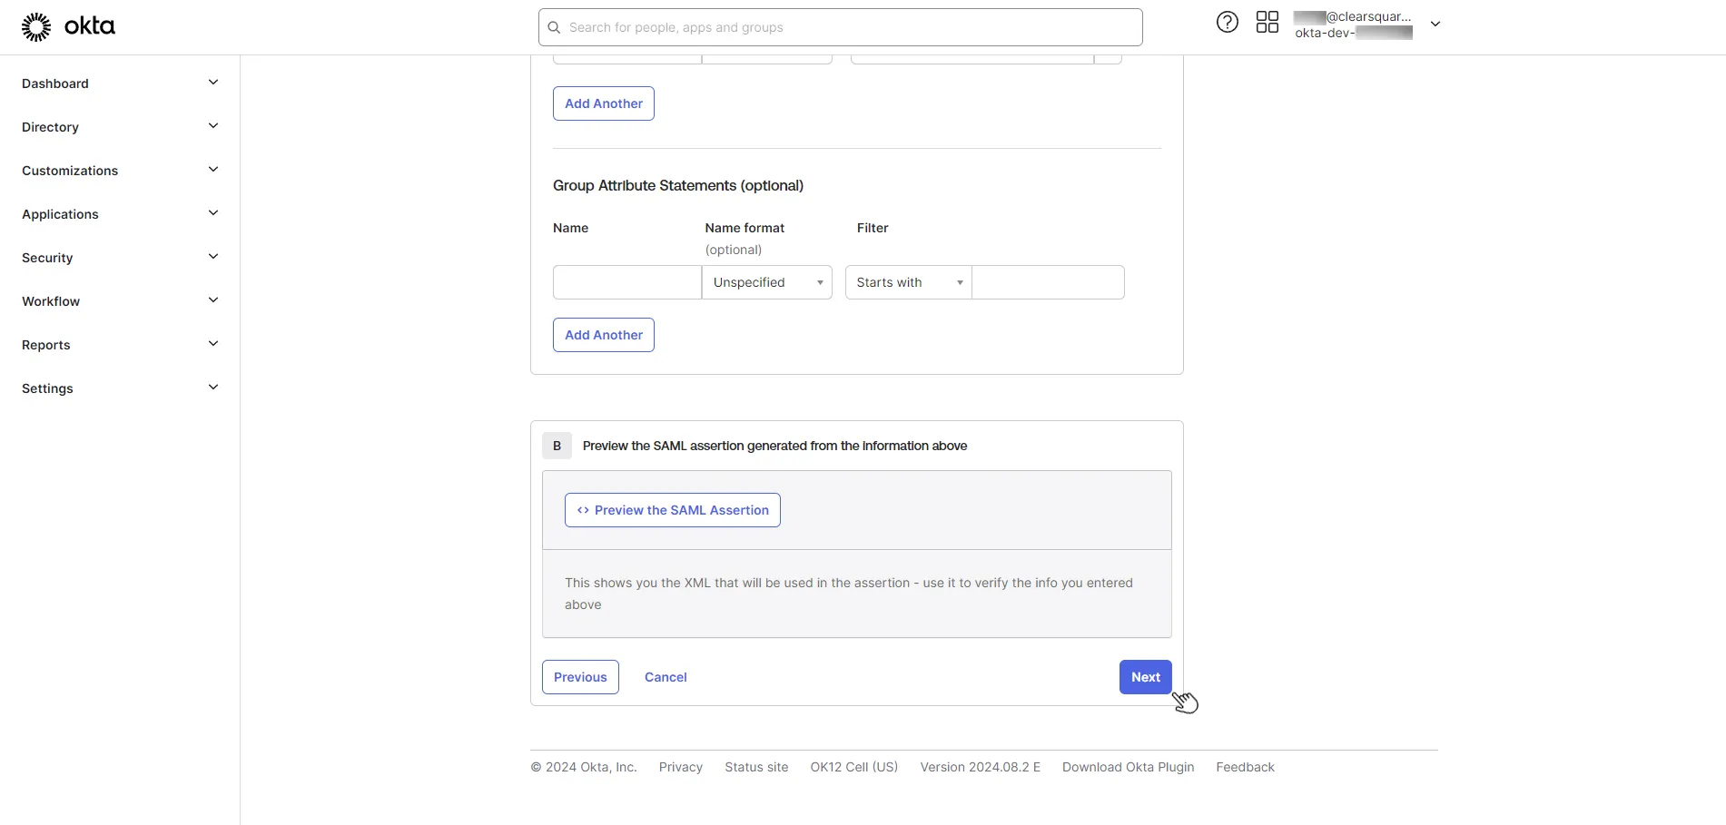Open the Unspecified name format dropdown

[x=767, y=282]
